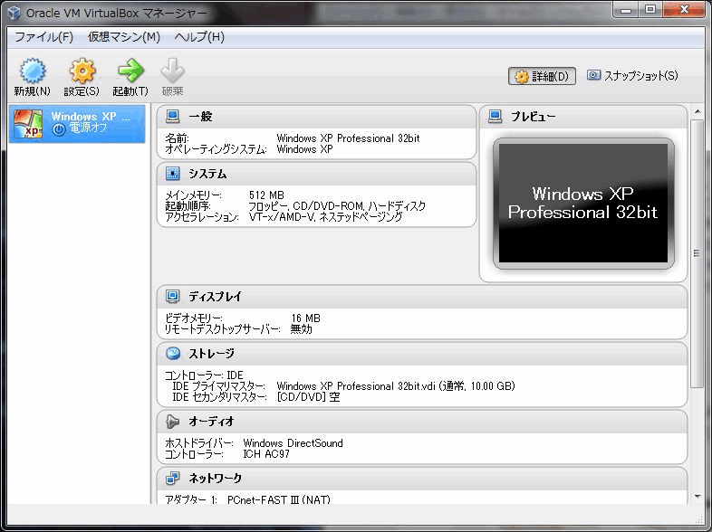712x532 pixels.
Task: Open 設定(S) settings gear icon
Action: (x=82, y=71)
